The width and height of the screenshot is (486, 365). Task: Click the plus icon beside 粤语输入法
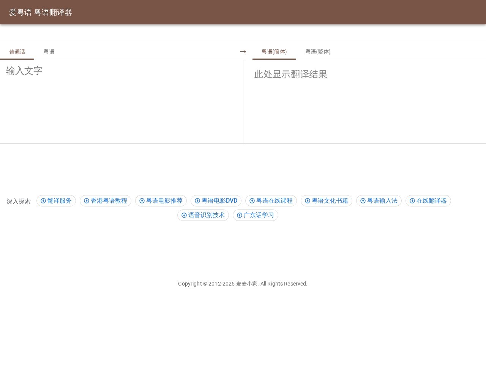point(363,201)
